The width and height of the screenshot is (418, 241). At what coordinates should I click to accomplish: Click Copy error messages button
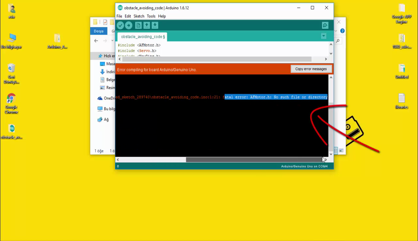click(311, 69)
